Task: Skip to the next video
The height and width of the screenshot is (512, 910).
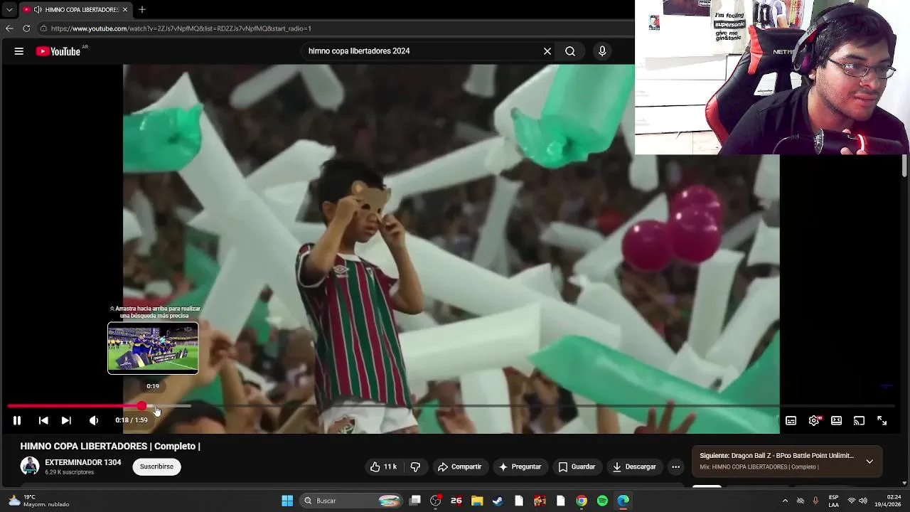Action: pos(66,420)
